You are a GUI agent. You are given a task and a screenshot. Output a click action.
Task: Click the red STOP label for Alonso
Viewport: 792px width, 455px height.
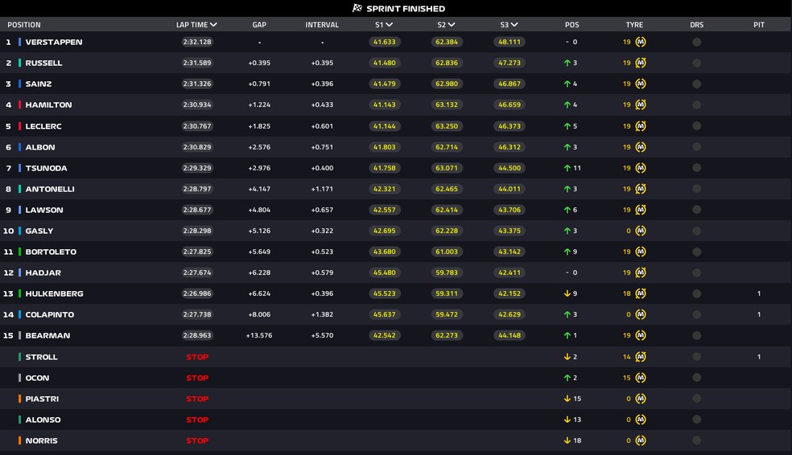click(197, 420)
